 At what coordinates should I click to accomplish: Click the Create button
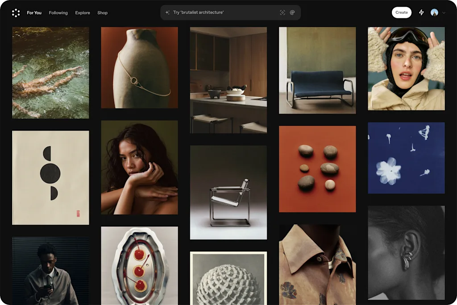(x=401, y=12)
